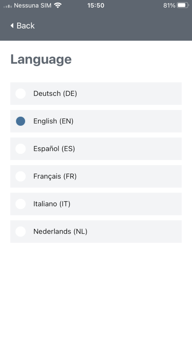
Task: Toggle the English (EN) radio circle
Action: click(x=20, y=121)
